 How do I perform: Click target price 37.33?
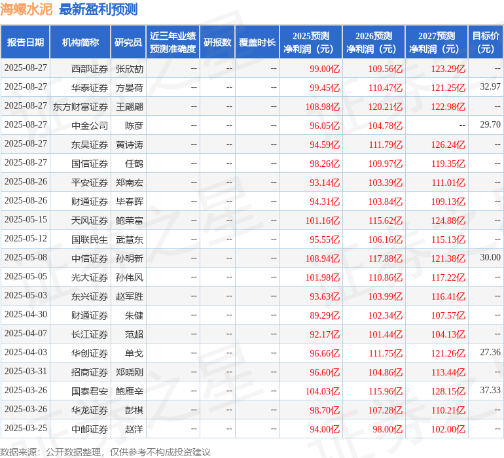click(490, 390)
